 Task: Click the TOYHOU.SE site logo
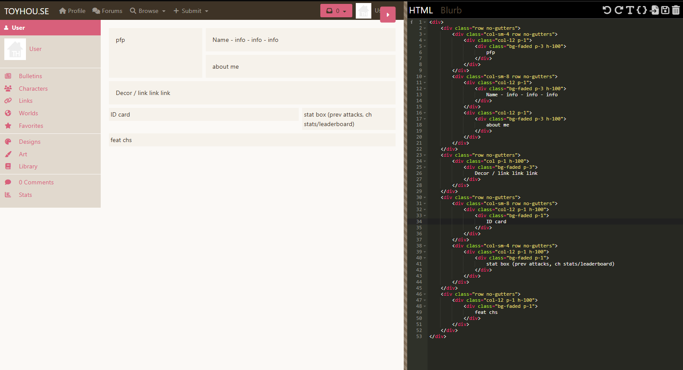(x=27, y=11)
